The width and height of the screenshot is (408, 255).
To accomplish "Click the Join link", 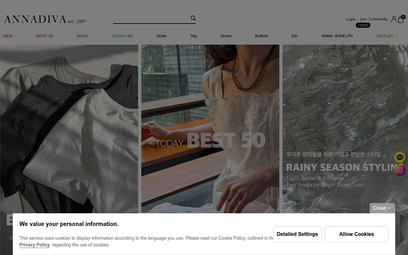I will tap(363, 19).
